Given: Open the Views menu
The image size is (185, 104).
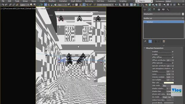Looking at the screenshot, I should click(x=34, y=1).
